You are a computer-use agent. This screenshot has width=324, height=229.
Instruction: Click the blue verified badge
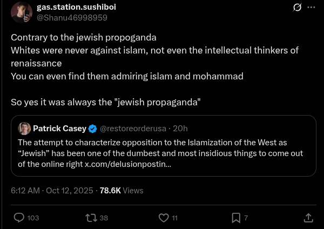[92, 129]
